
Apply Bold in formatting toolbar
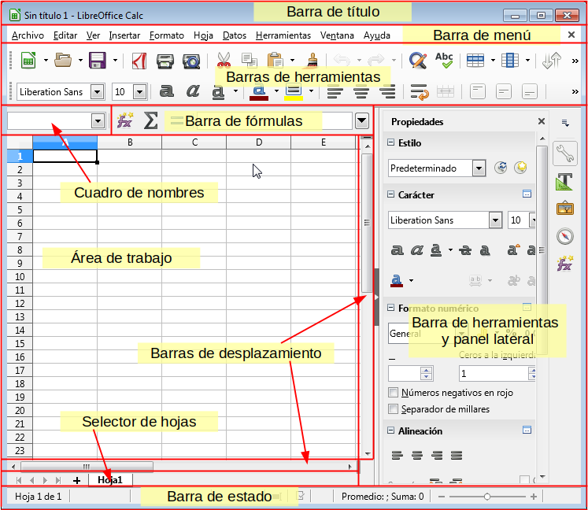point(167,91)
